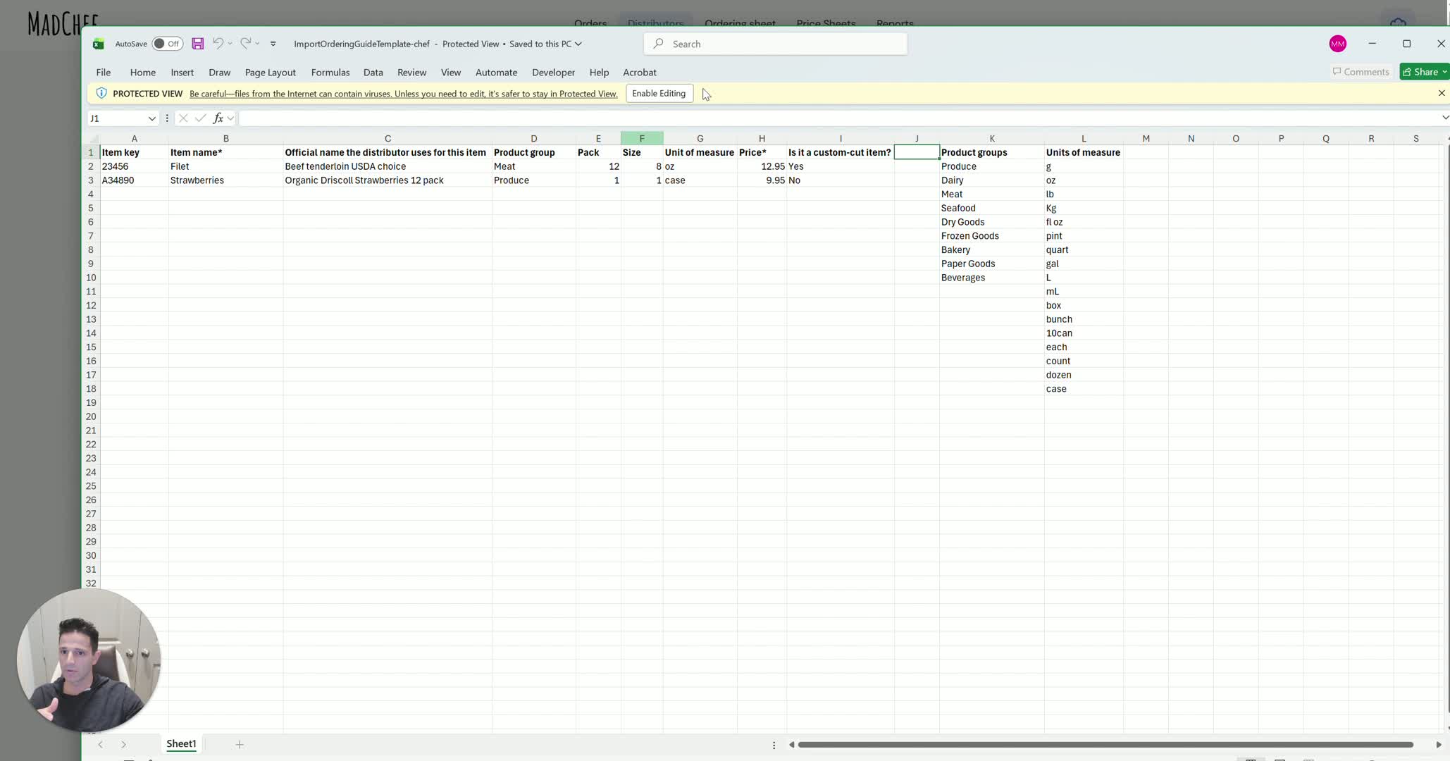1450x761 pixels.
Task: Select column F header
Action: [x=642, y=139]
